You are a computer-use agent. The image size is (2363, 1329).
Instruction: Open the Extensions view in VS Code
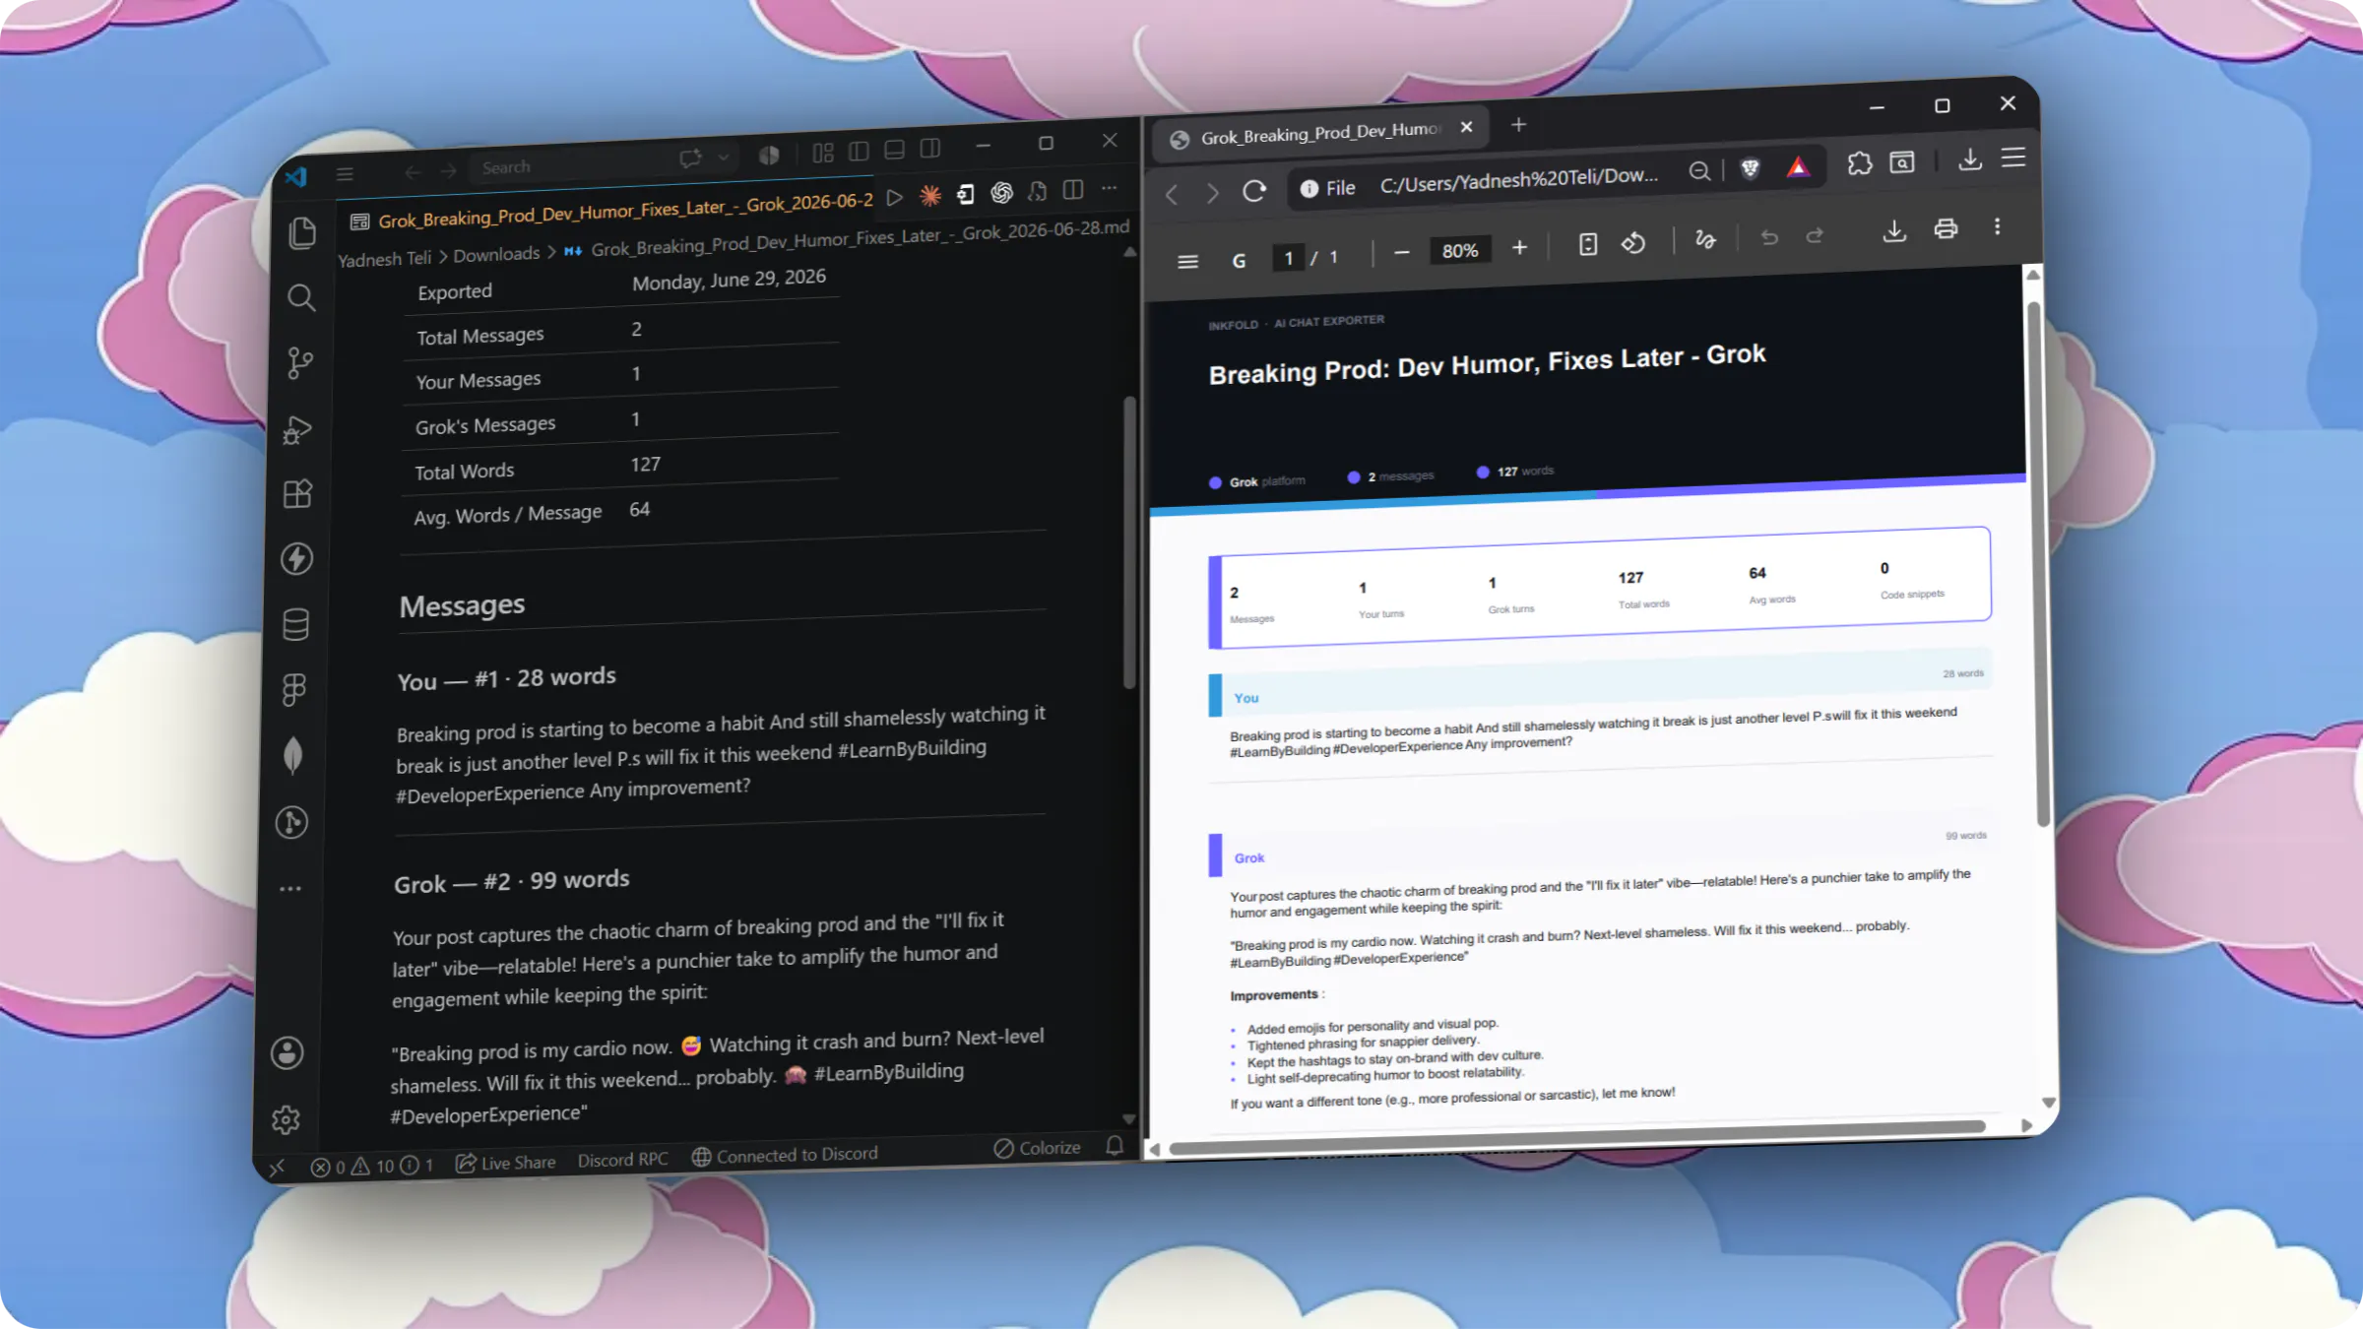pos(297,493)
